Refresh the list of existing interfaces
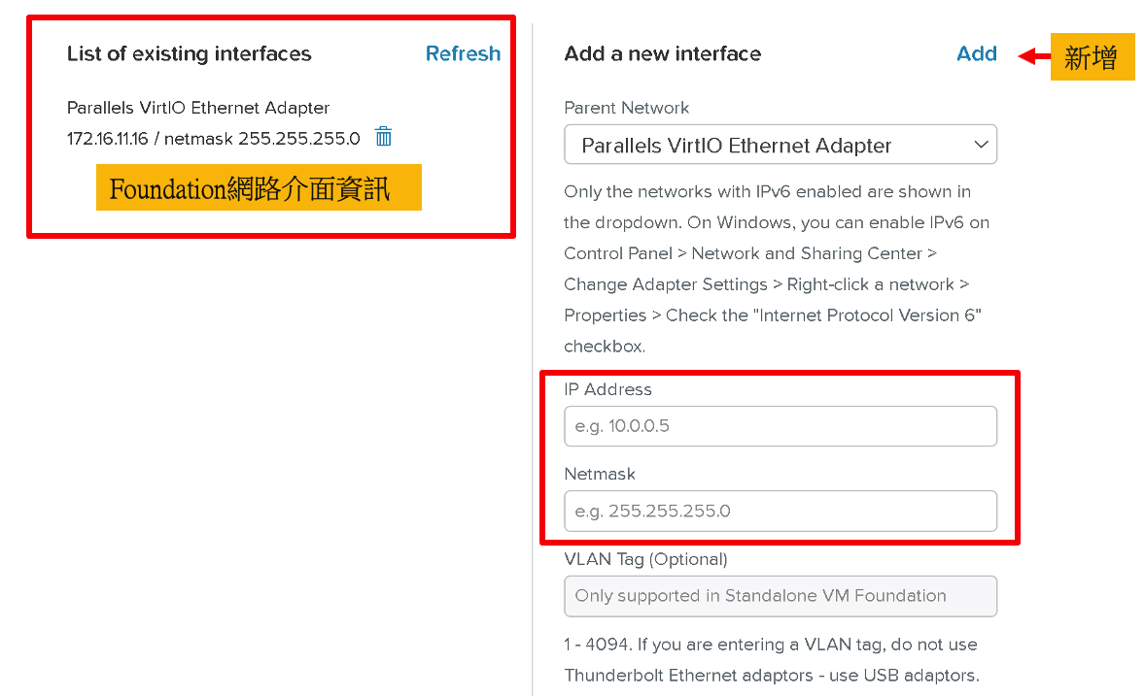Image resolution: width=1145 pixels, height=696 pixels. 463,53
